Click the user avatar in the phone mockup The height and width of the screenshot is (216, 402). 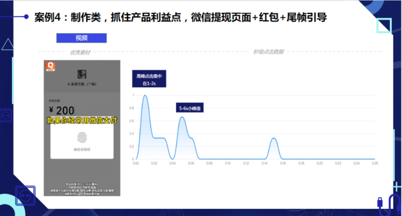82,74
